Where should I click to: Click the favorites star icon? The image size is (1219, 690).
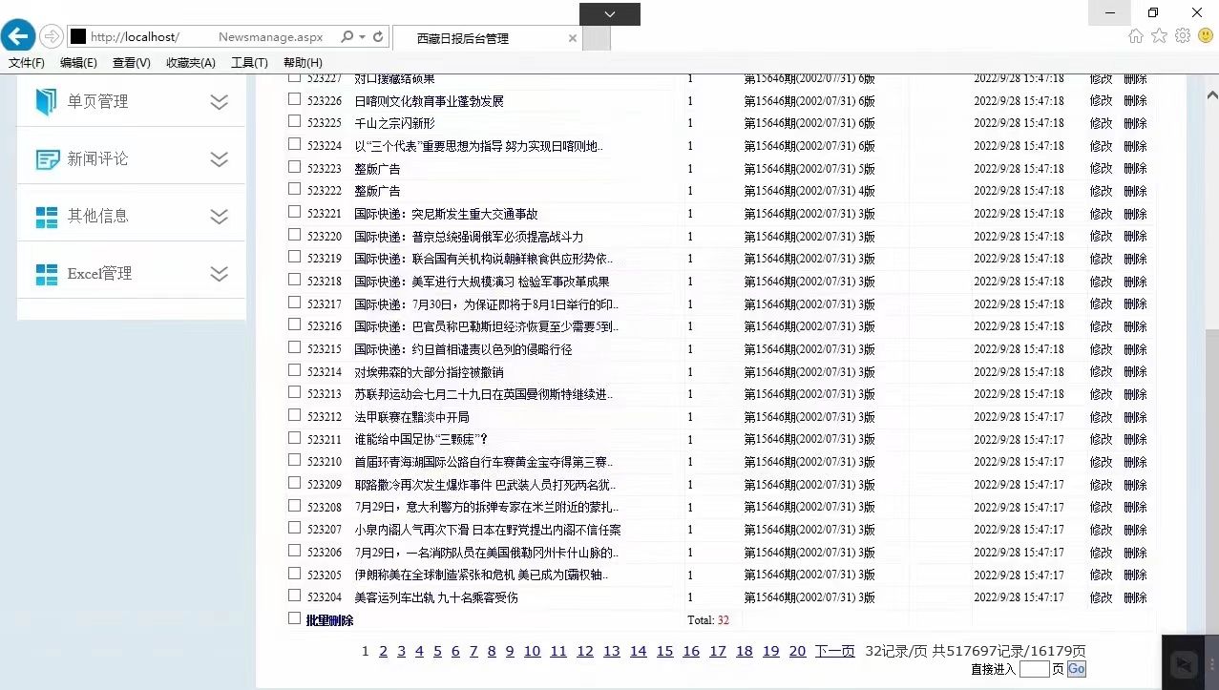[x=1159, y=36]
